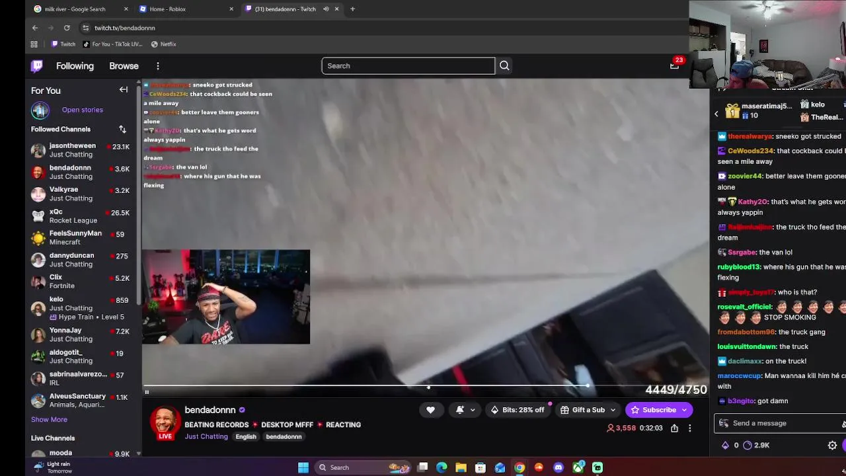Switch to the Home - Roblox tab
This screenshot has width=846, height=476.
pos(186,9)
